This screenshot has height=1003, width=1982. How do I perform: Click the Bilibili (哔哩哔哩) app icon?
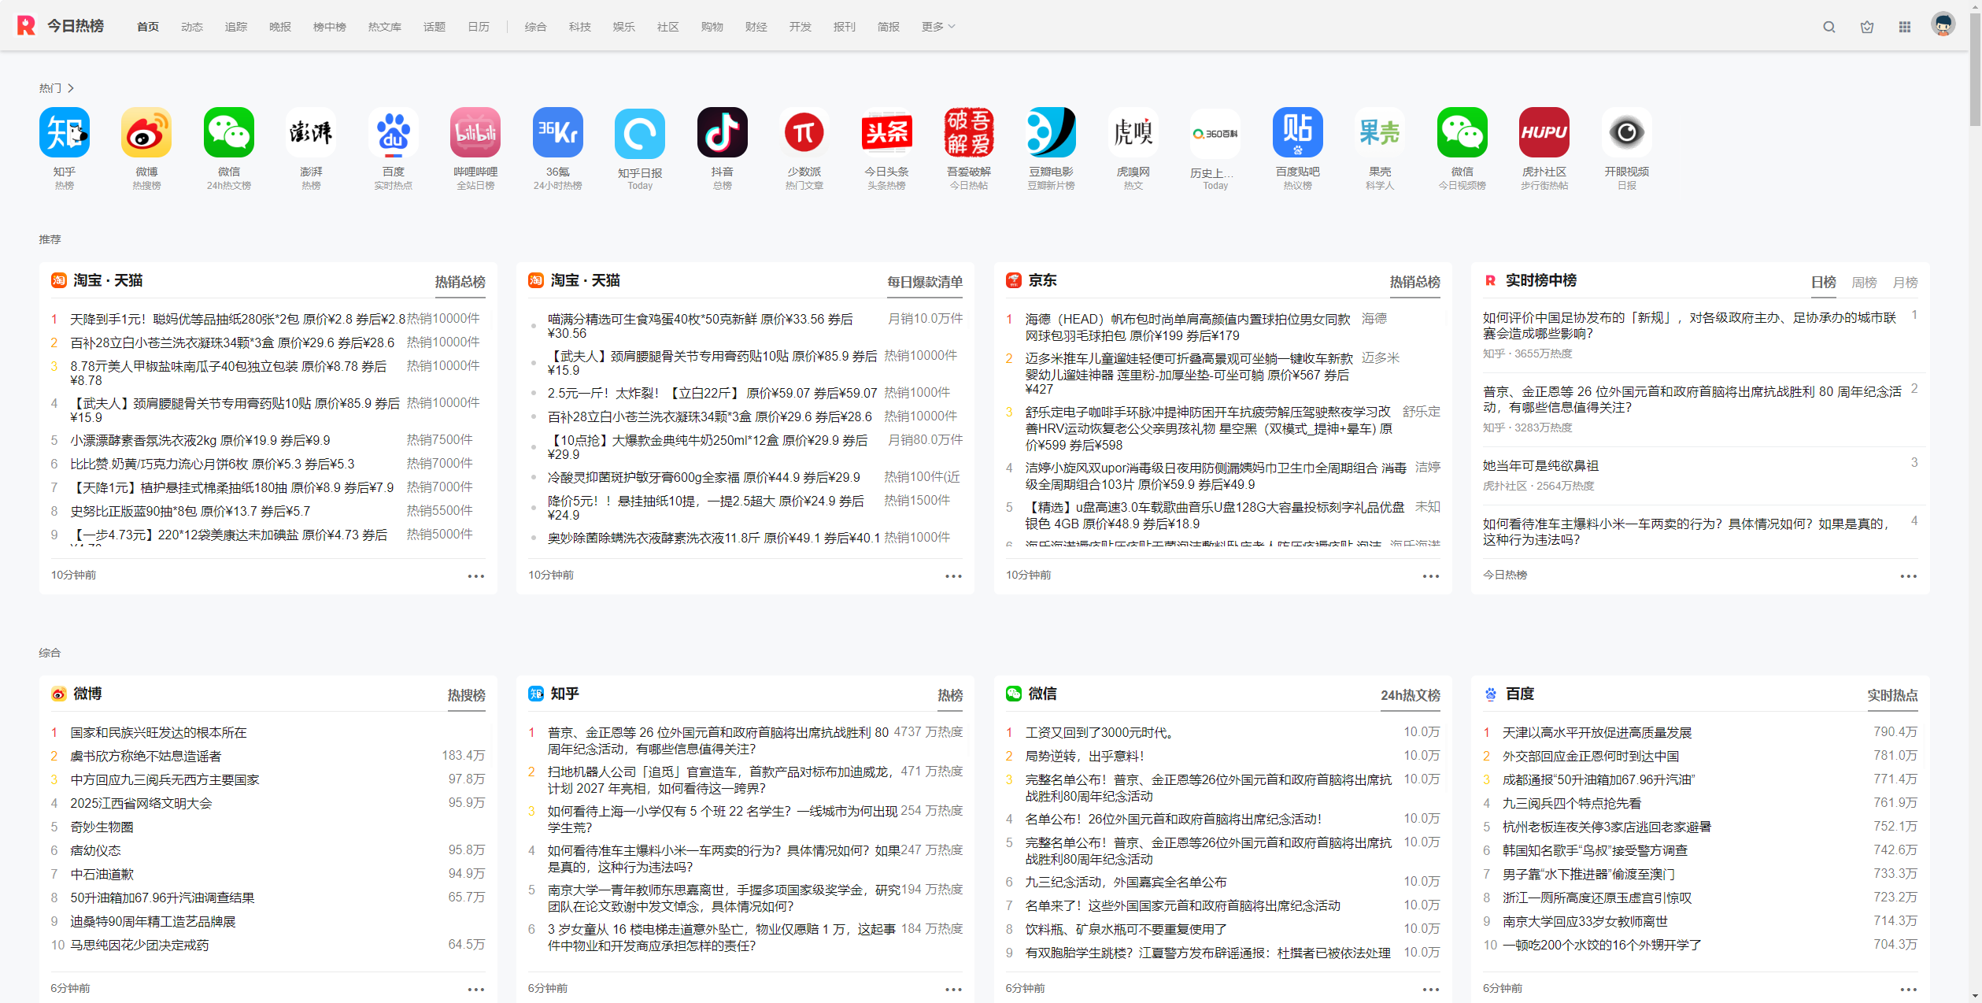(475, 133)
